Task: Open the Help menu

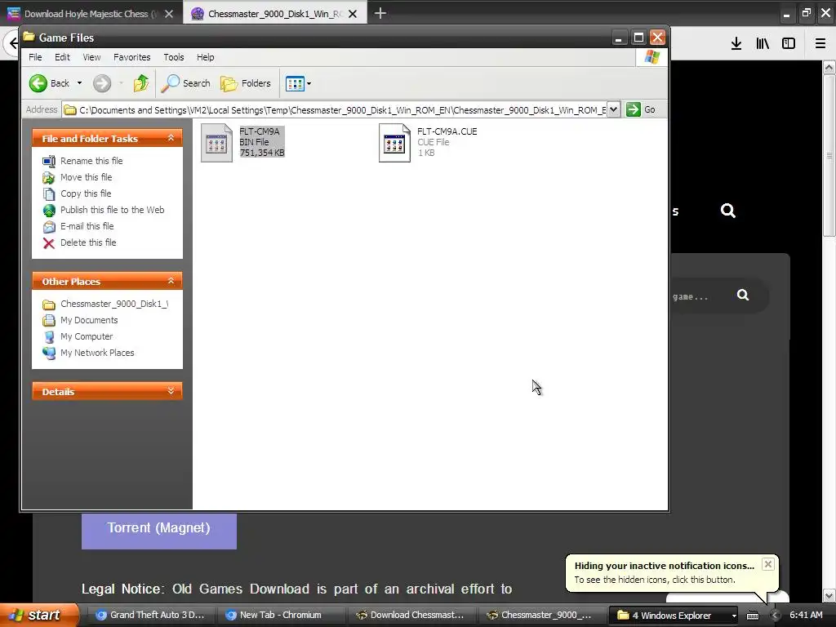Action: 205,57
